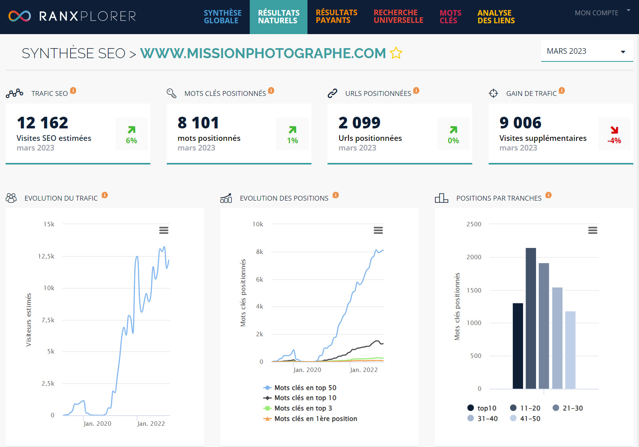Open the Analyse des Liens tab

click(496, 17)
